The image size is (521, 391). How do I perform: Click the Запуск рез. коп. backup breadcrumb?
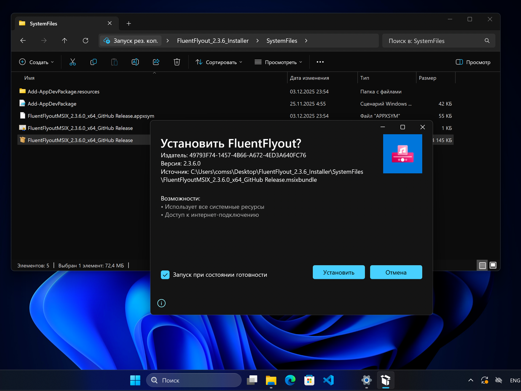point(131,41)
